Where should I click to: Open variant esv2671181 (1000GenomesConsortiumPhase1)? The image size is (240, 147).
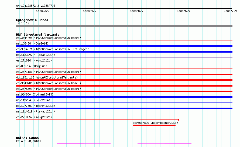click(x=49, y=72)
